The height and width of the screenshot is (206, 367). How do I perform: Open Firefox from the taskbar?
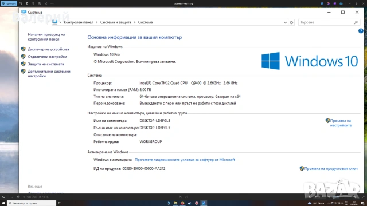[x=182, y=203]
